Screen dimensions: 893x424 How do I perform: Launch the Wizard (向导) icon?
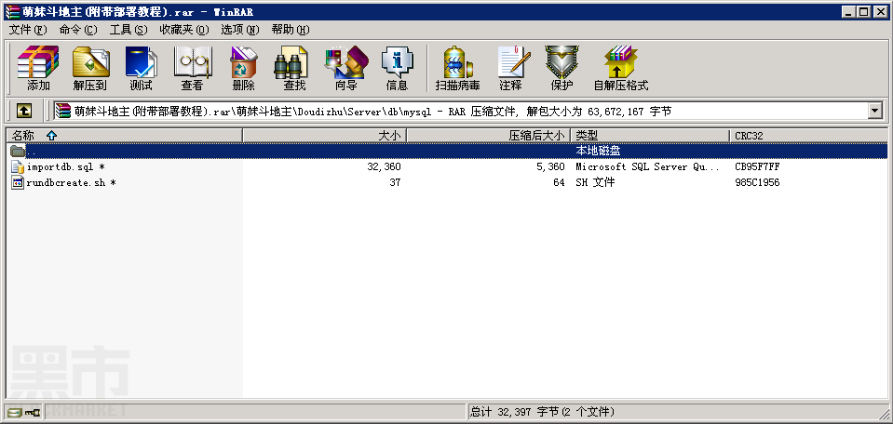346,68
